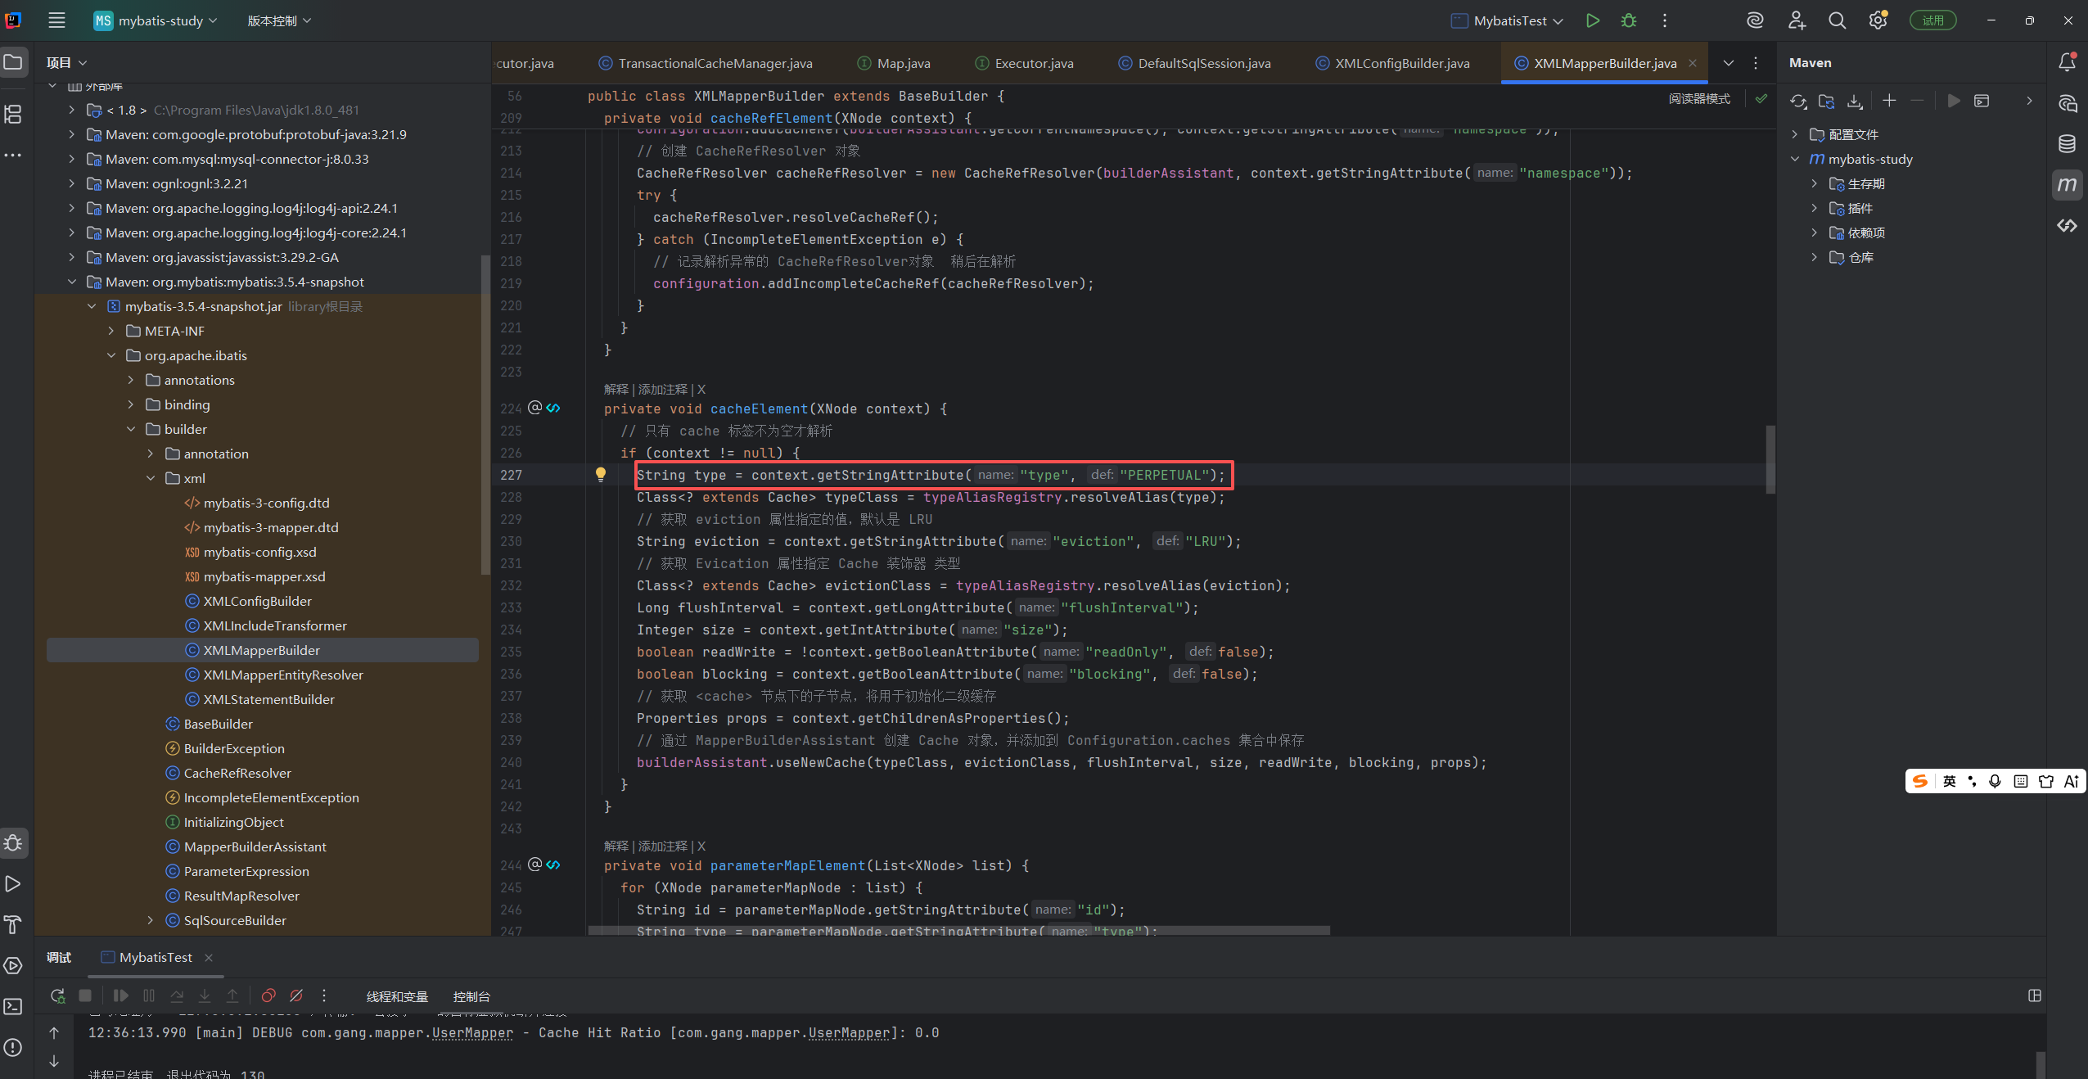
Task: Click the UserMapper link in console output
Action: coord(472,1032)
